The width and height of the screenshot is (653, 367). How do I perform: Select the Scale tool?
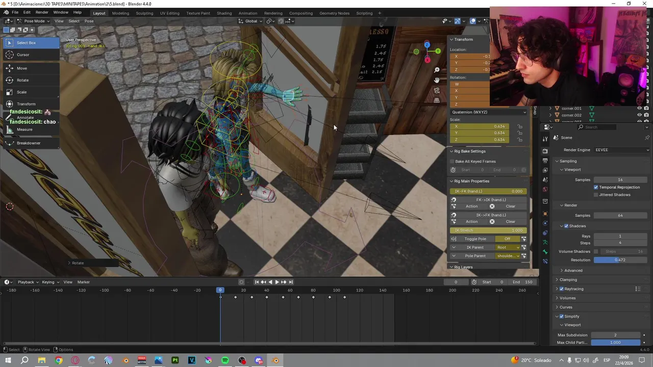[31, 92]
